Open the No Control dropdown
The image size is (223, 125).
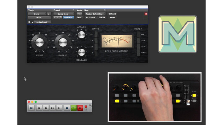pos(91,17)
